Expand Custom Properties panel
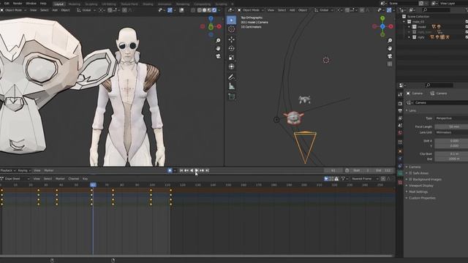The image size is (468, 263). pyautogui.click(x=422, y=198)
